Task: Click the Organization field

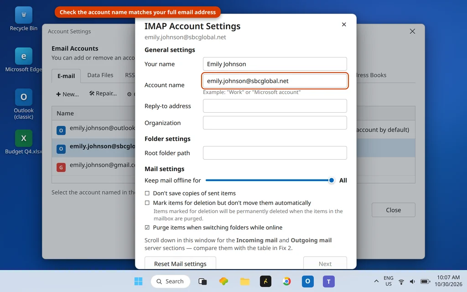Action: click(275, 123)
